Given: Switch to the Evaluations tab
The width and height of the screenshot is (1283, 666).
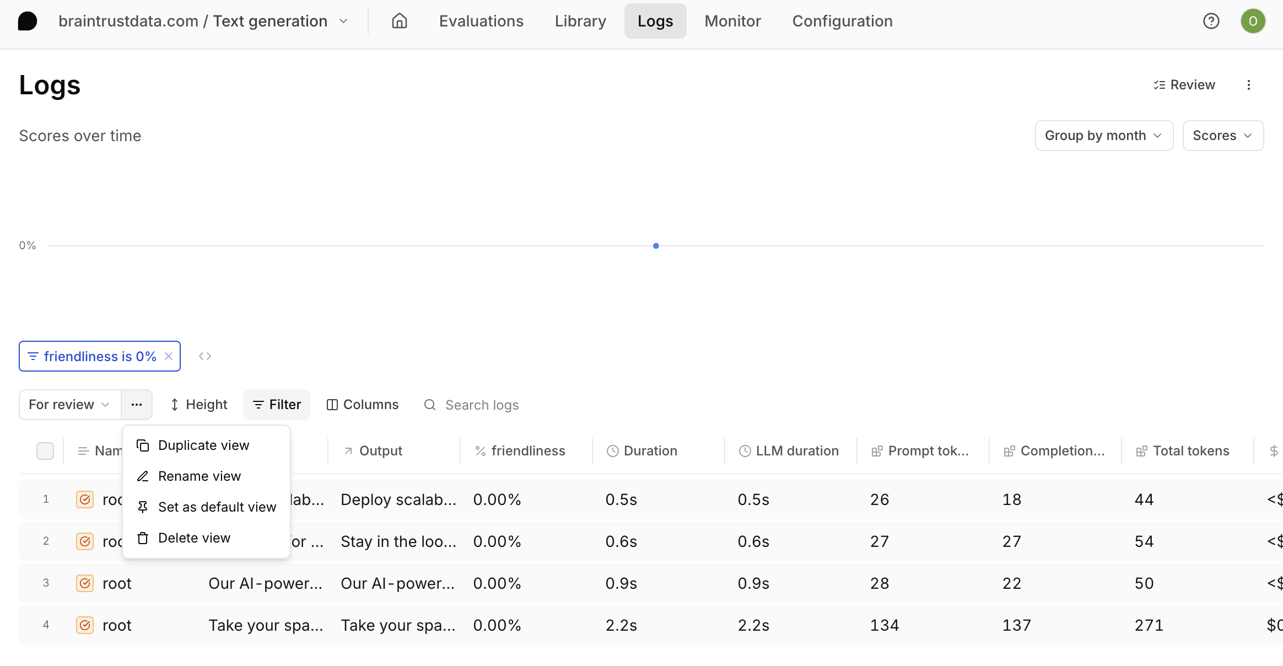Looking at the screenshot, I should tap(481, 22).
